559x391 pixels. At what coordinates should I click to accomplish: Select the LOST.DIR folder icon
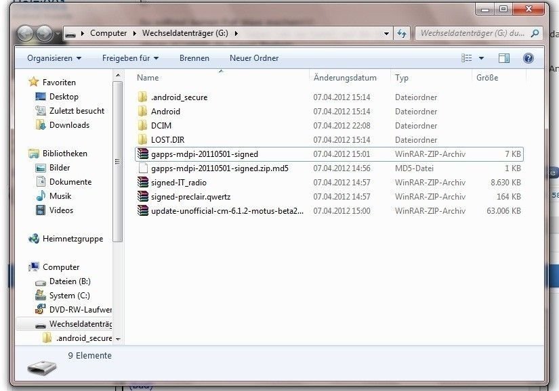pyautogui.click(x=142, y=139)
